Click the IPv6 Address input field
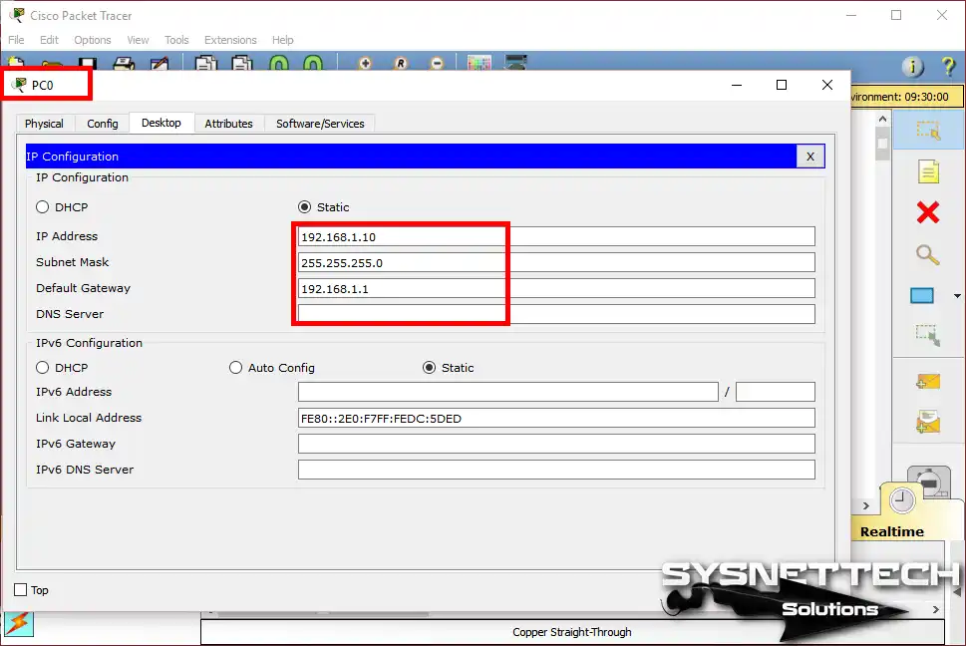The height and width of the screenshot is (646, 966). click(x=508, y=392)
